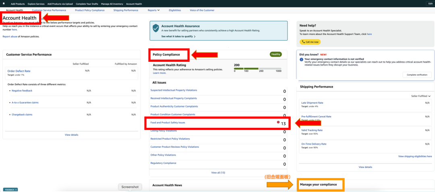Open Valid Tracking Rate link
This screenshot has height=192, width=435.
click(312, 130)
